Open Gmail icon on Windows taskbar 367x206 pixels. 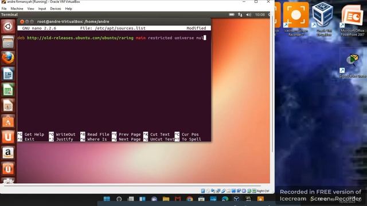(x=178, y=199)
